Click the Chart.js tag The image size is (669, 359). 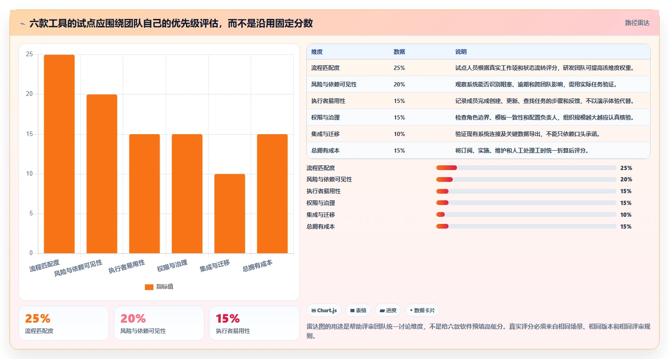(324, 310)
